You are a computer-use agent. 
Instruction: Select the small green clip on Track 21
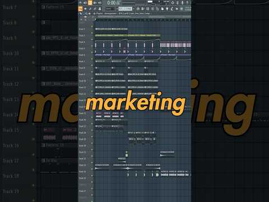pyautogui.click(x=127, y=154)
